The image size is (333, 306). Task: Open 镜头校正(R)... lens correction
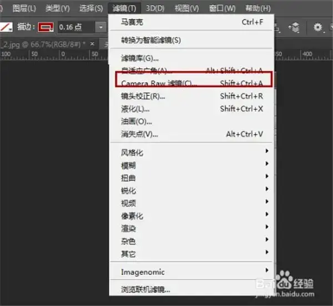191,96
